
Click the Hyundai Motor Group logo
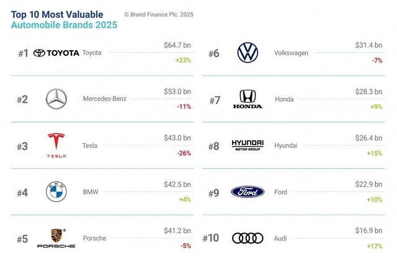coord(248,145)
